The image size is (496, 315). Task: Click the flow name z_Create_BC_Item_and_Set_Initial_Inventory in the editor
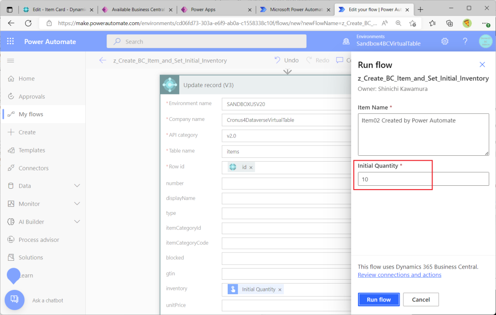pyautogui.click(x=170, y=60)
